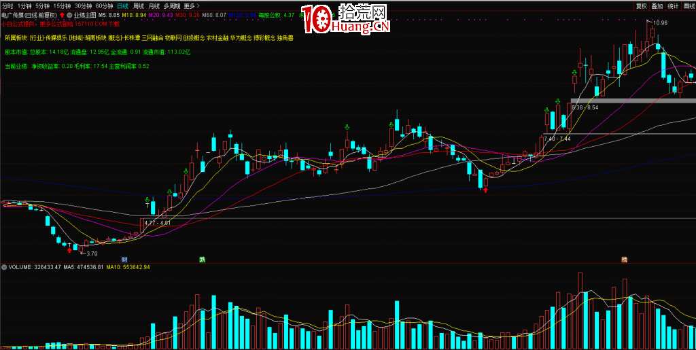Click the red up arrow beside stock name
Viewport: 696px width, 350px height.
point(62,15)
